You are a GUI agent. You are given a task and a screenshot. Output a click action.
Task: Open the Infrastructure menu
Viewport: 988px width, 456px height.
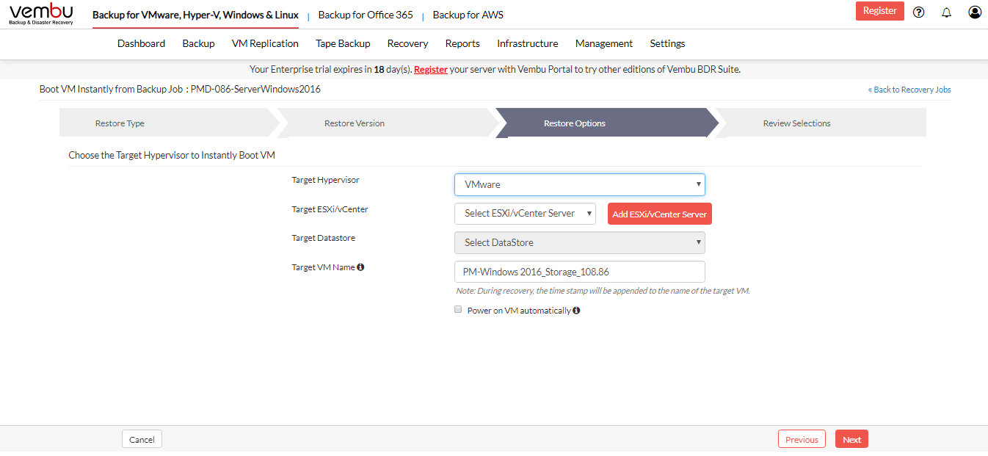coord(527,43)
